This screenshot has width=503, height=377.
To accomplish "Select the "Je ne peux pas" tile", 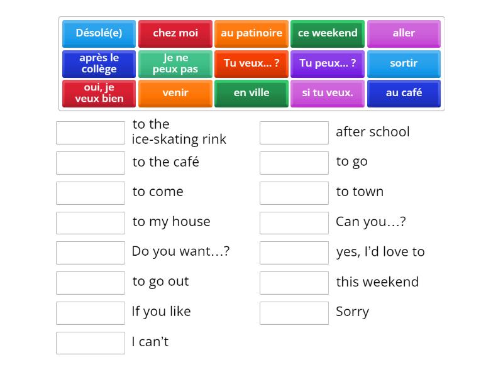I will point(175,63).
